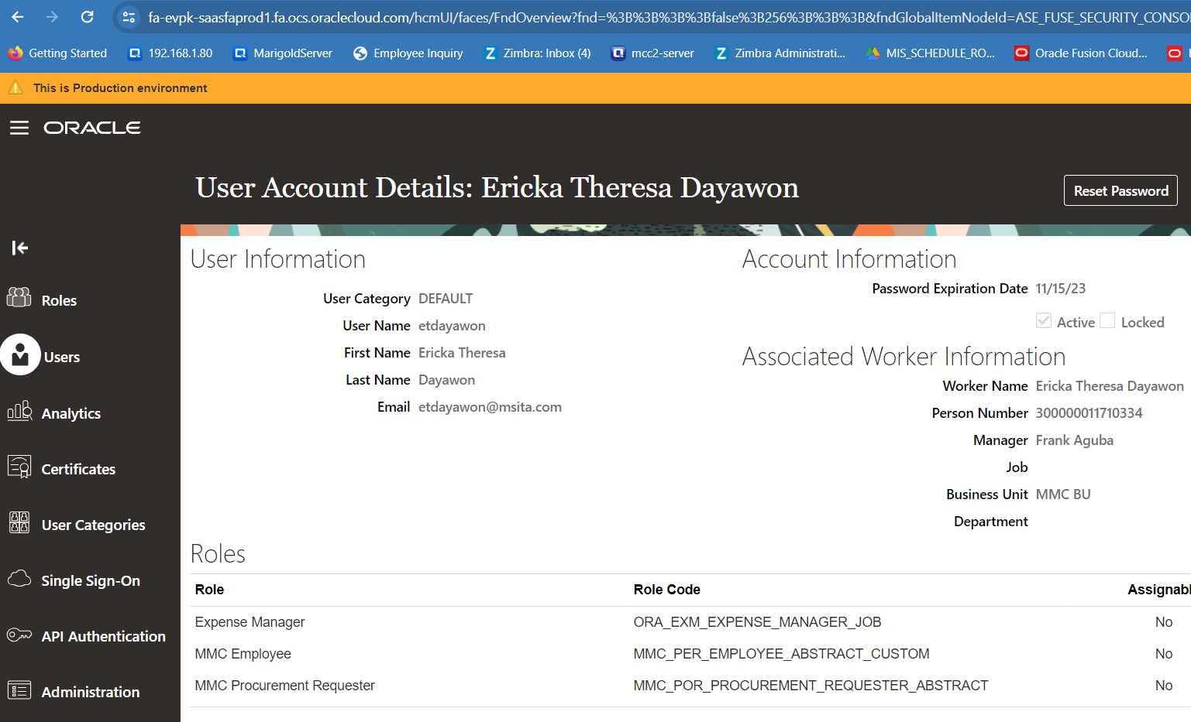The image size is (1191, 722).
Task: Click the Role Code column header
Action: pyautogui.click(x=666, y=590)
